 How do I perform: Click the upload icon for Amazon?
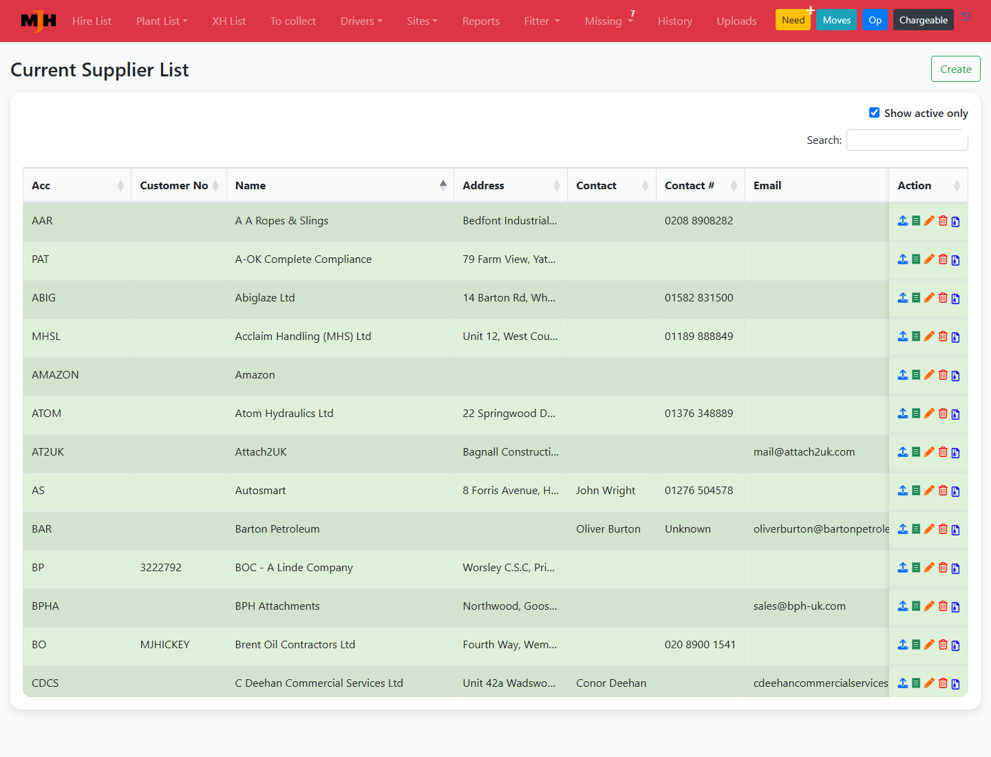903,375
